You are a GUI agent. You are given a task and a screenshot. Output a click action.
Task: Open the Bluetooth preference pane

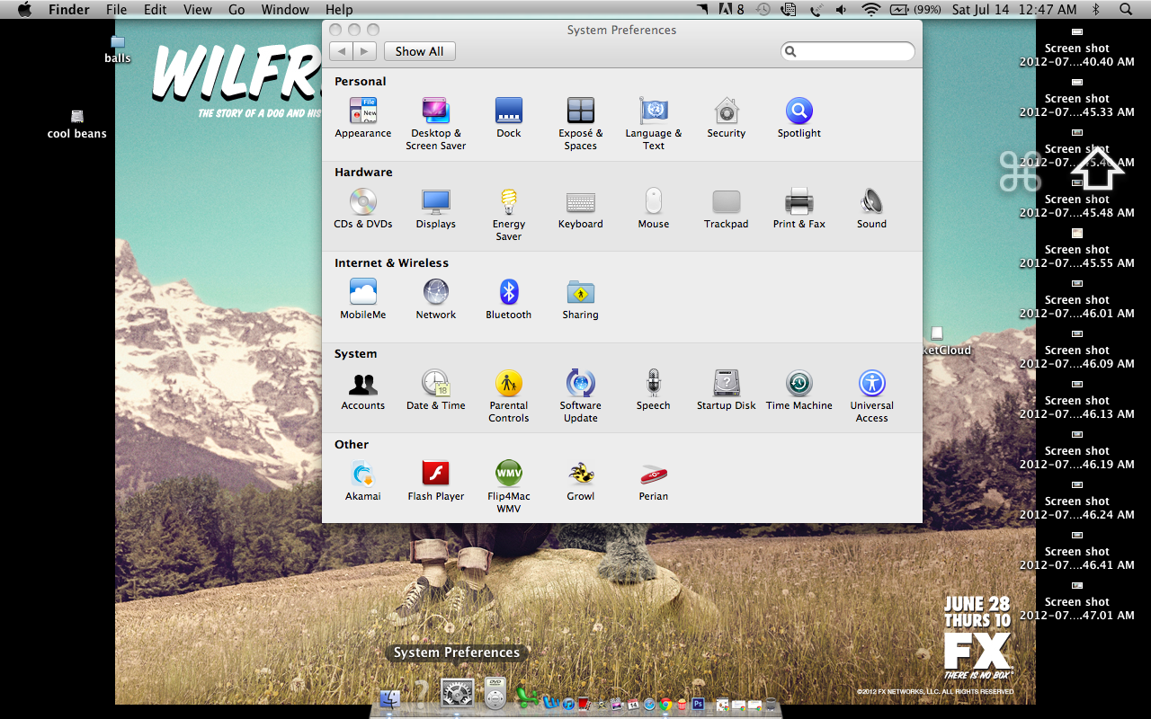(x=509, y=299)
